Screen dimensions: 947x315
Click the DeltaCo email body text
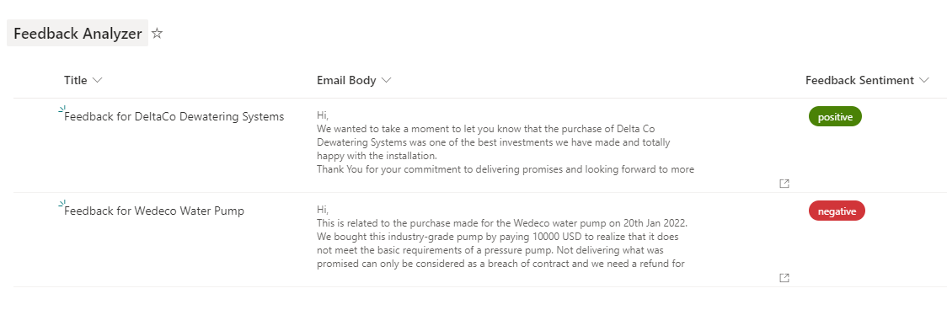tap(506, 141)
